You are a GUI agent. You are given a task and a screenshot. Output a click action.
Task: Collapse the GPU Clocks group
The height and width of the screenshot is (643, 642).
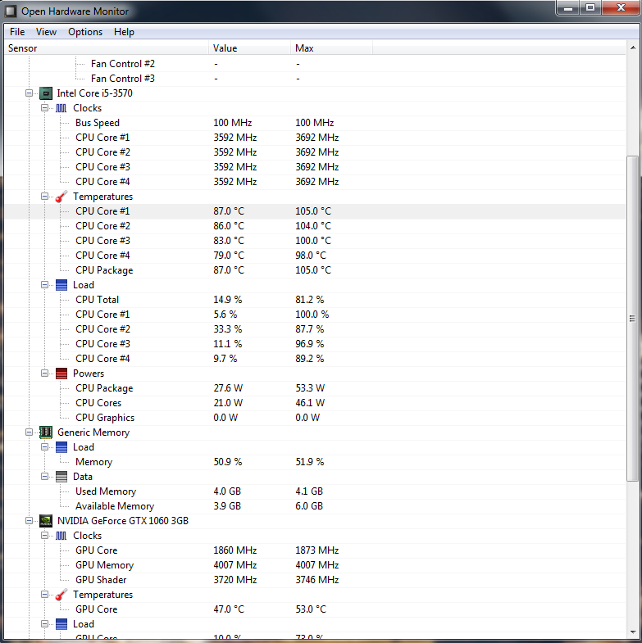pos(44,536)
